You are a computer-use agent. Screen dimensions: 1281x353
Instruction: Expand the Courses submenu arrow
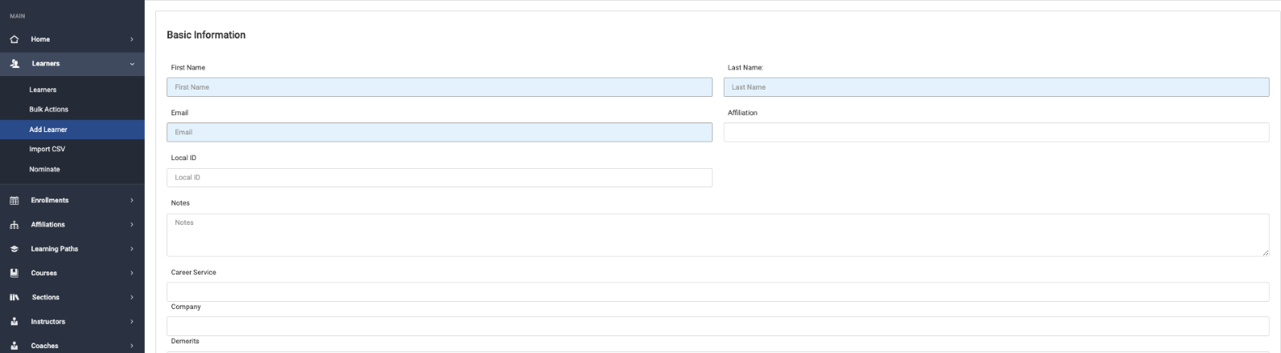132,273
